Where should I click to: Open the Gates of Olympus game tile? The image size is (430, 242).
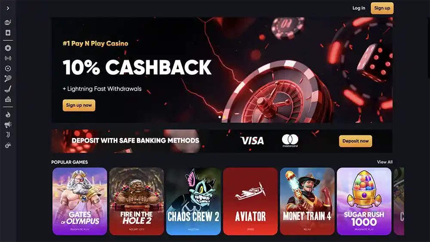pyautogui.click(x=80, y=202)
